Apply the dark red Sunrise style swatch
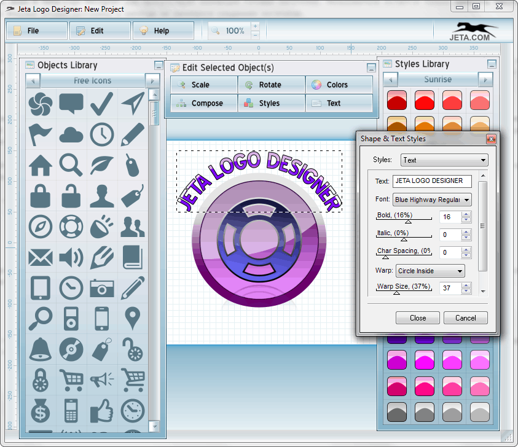 point(397,100)
